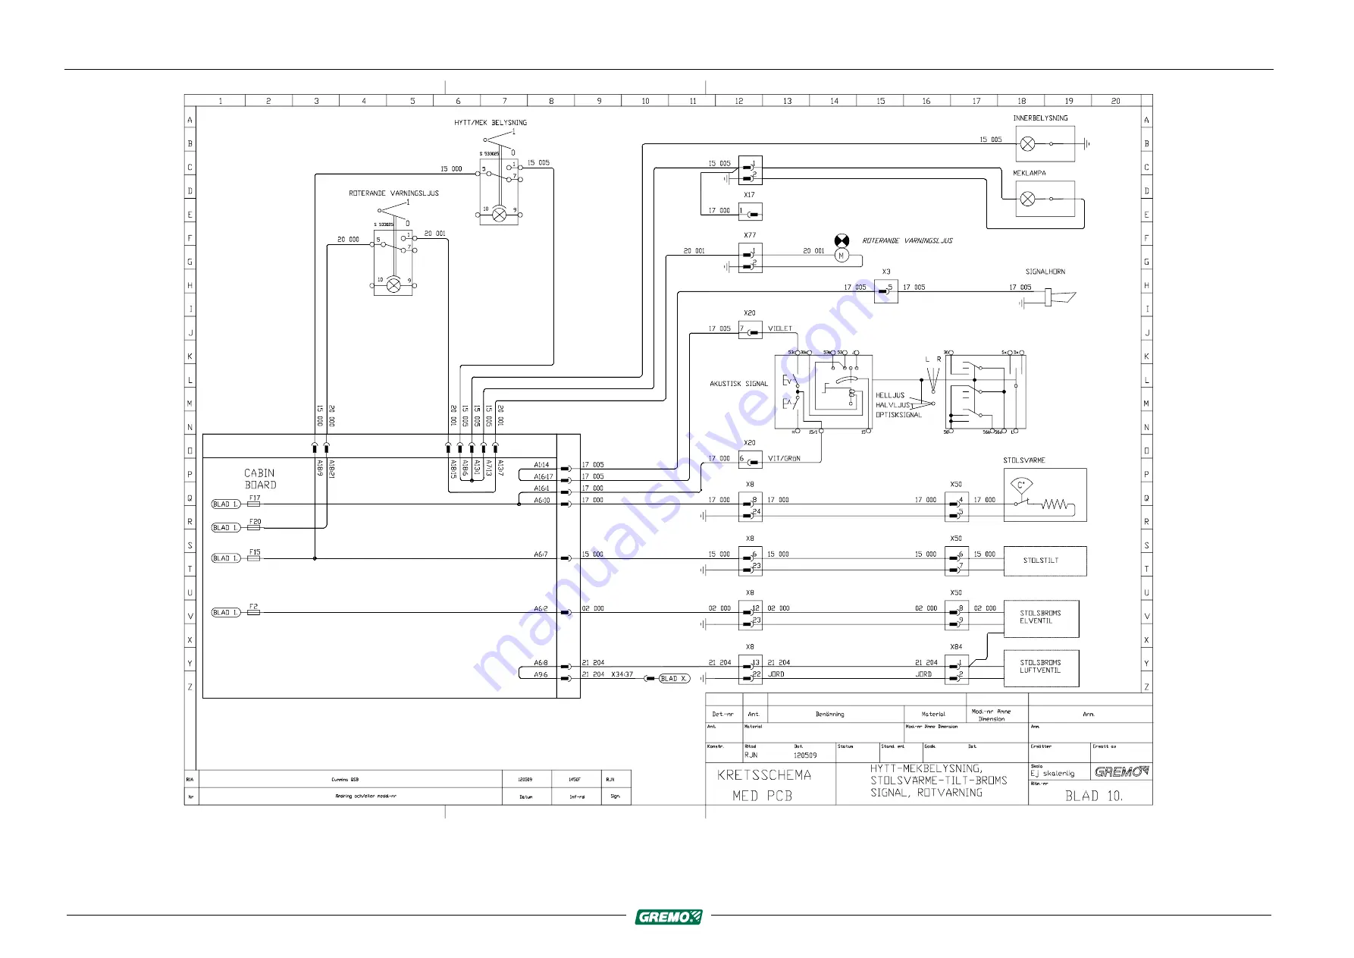
Task: Click X20 connector pin 7 VIOLET
Action: (x=751, y=331)
